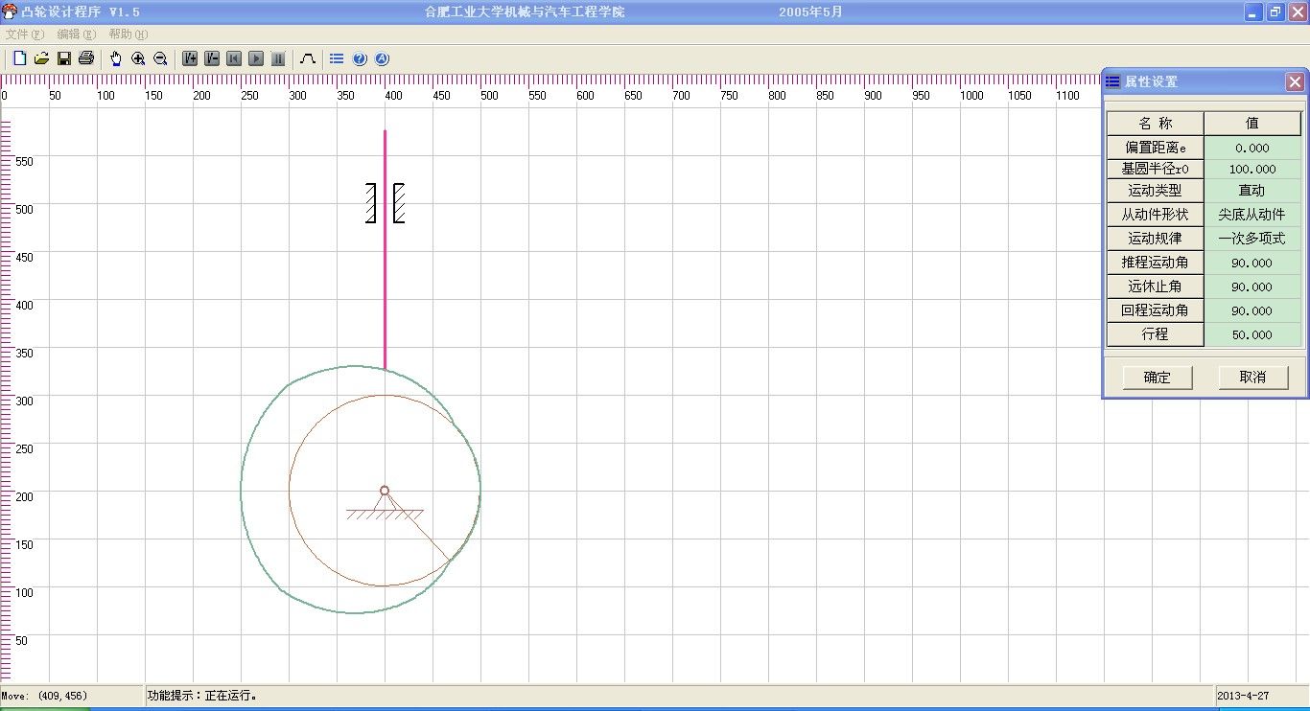Click the pause animation button
This screenshot has height=711, width=1310.
[x=278, y=58]
